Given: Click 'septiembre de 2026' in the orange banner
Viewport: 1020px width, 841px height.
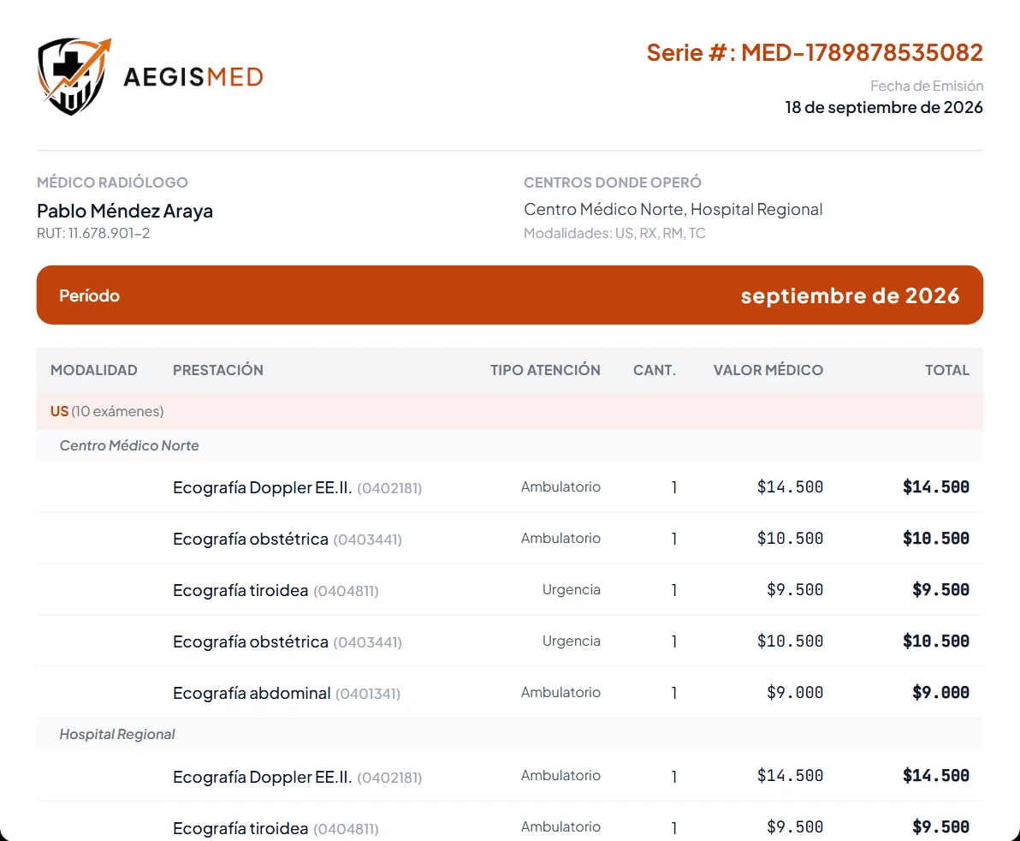Looking at the screenshot, I should click(850, 295).
